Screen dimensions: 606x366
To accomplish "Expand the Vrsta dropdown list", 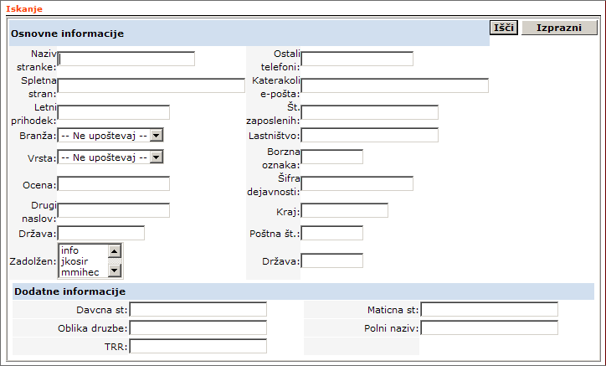I will [110, 157].
